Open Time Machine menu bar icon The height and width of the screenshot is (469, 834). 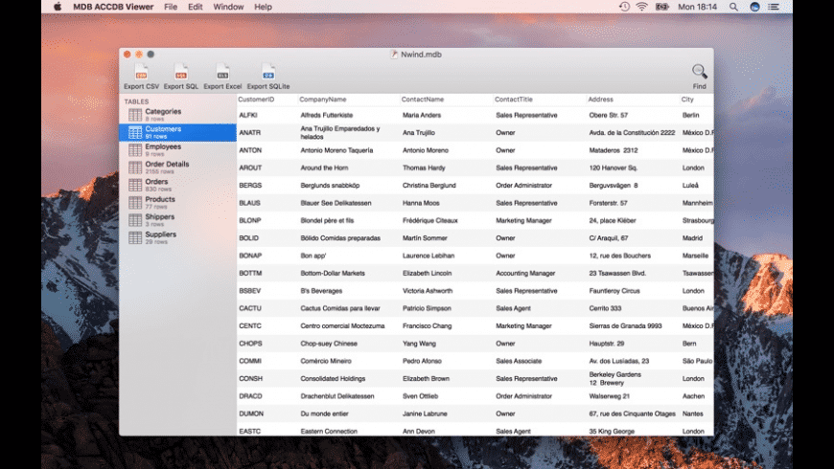click(x=624, y=7)
